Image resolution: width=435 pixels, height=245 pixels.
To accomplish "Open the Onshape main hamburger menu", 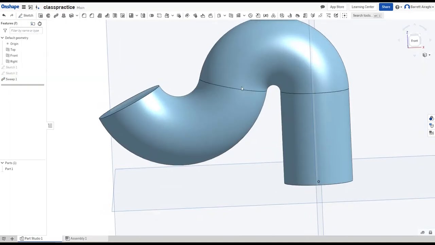I will pos(24,7).
